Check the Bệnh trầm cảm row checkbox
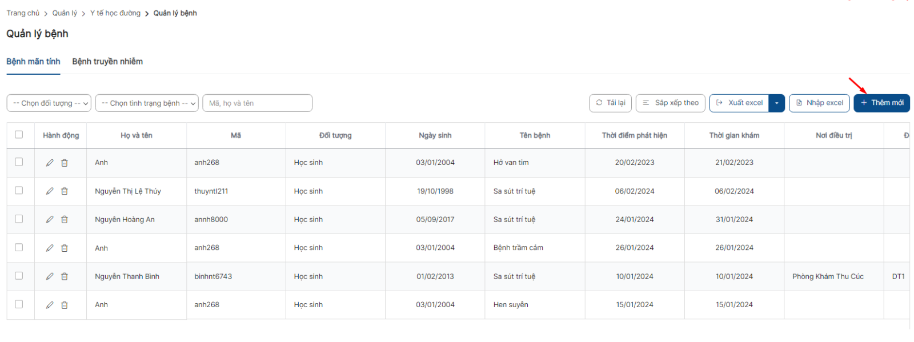This screenshot has height=342, width=914. click(19, 247)
